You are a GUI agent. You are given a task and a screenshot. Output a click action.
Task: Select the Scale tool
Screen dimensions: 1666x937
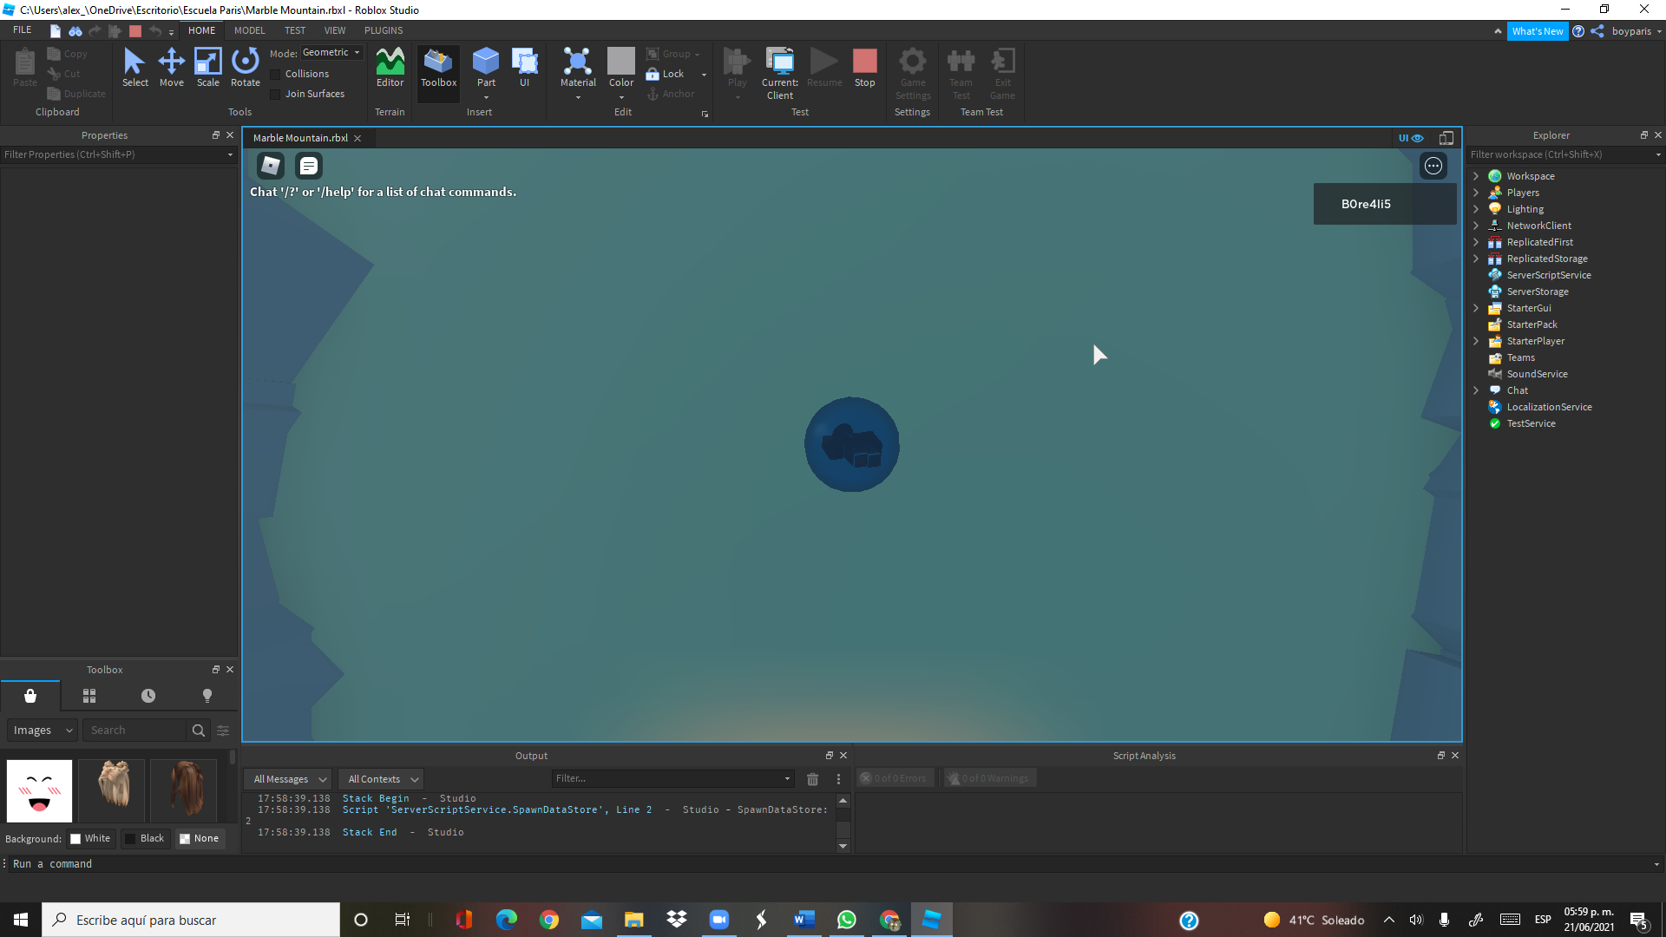[207, 67]
